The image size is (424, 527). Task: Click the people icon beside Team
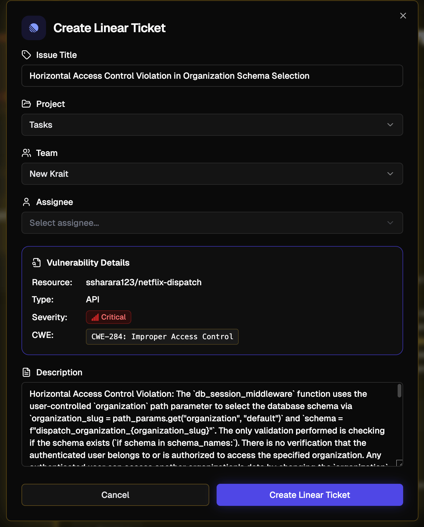pos(26,153)
